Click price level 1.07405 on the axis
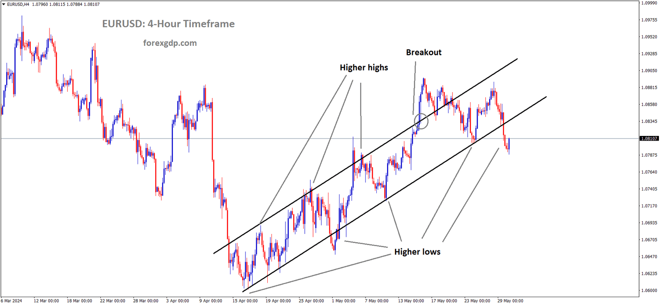661x305 pixels. click(x=649, y=189)
